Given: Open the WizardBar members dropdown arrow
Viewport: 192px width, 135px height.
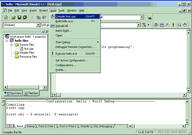Looking at the screenshot, I should click(x=138, y=25).
